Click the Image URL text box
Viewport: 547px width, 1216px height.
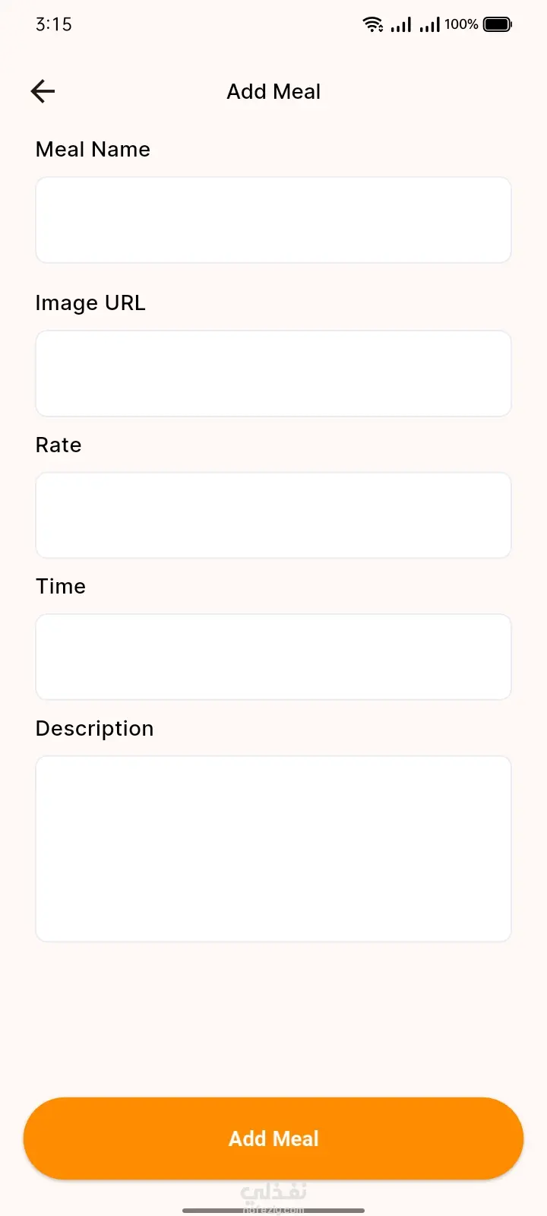pos(273,373)
